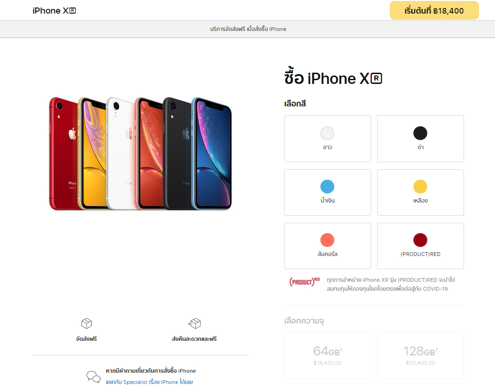Click the free shipping banner text
The height and width of the screenshot is (391, 495).
248,29
